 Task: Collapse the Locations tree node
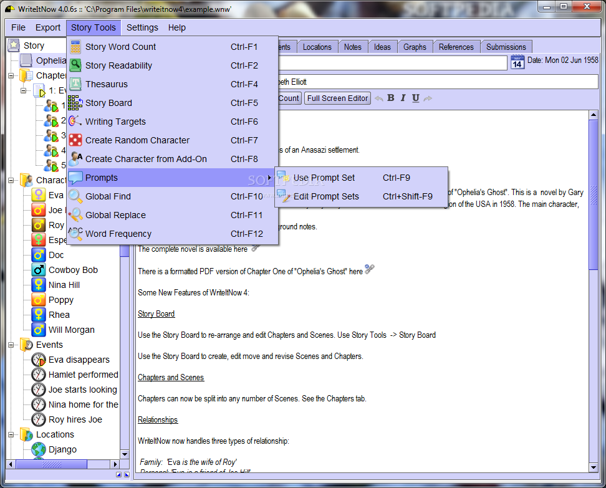tap(11, 434)
